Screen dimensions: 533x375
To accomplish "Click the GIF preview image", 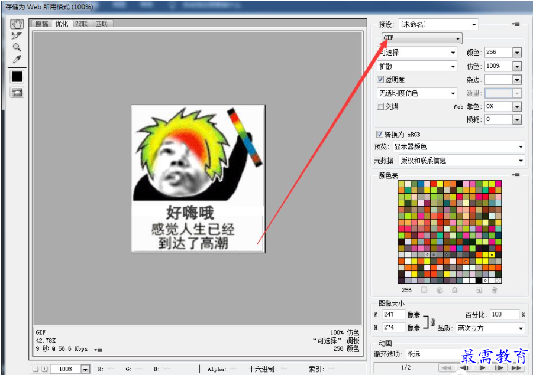I will click(x=198, y=179).
